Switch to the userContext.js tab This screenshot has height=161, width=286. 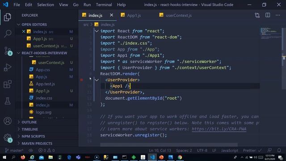178,16
